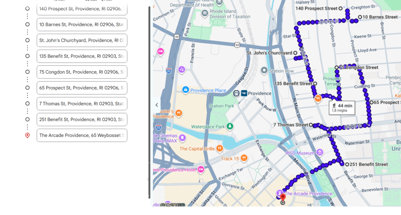401x215 pixels.
Task: Click the Department of Health icon
Action: click(219, 2)
